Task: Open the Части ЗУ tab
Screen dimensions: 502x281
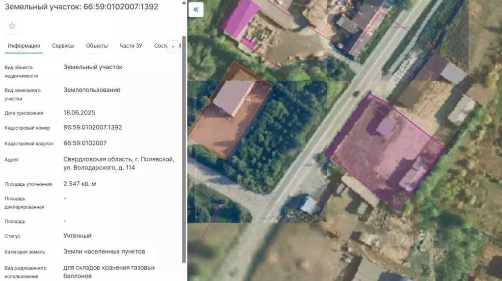Action: click(x=131, y=46)
